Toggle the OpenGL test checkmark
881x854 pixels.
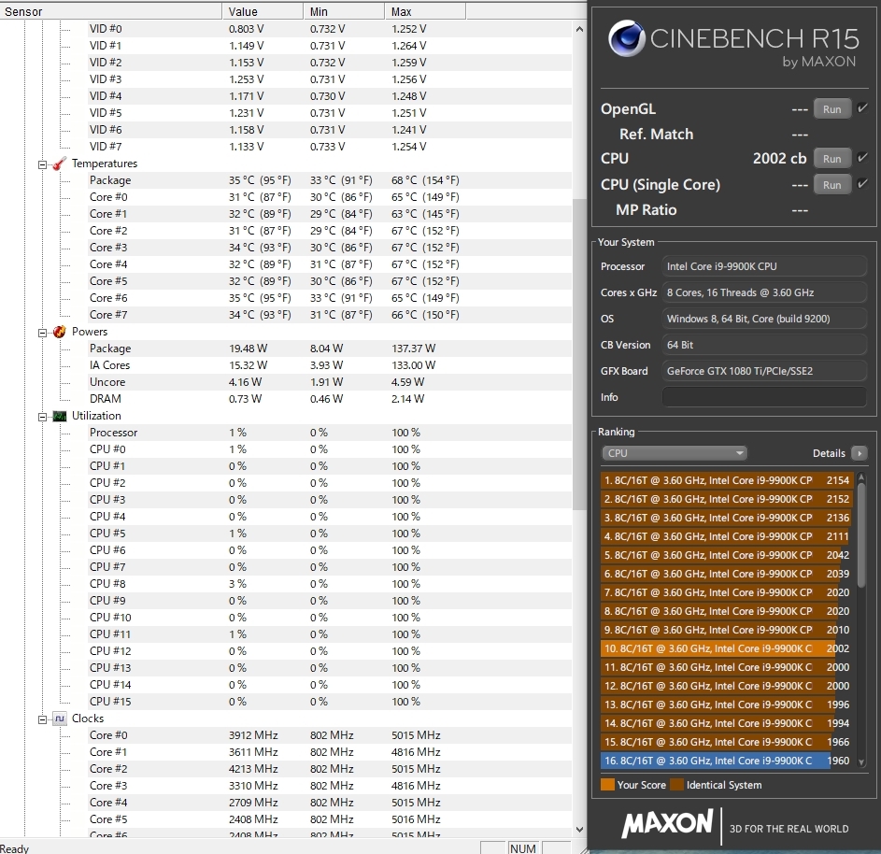click(x=862, y=107)
